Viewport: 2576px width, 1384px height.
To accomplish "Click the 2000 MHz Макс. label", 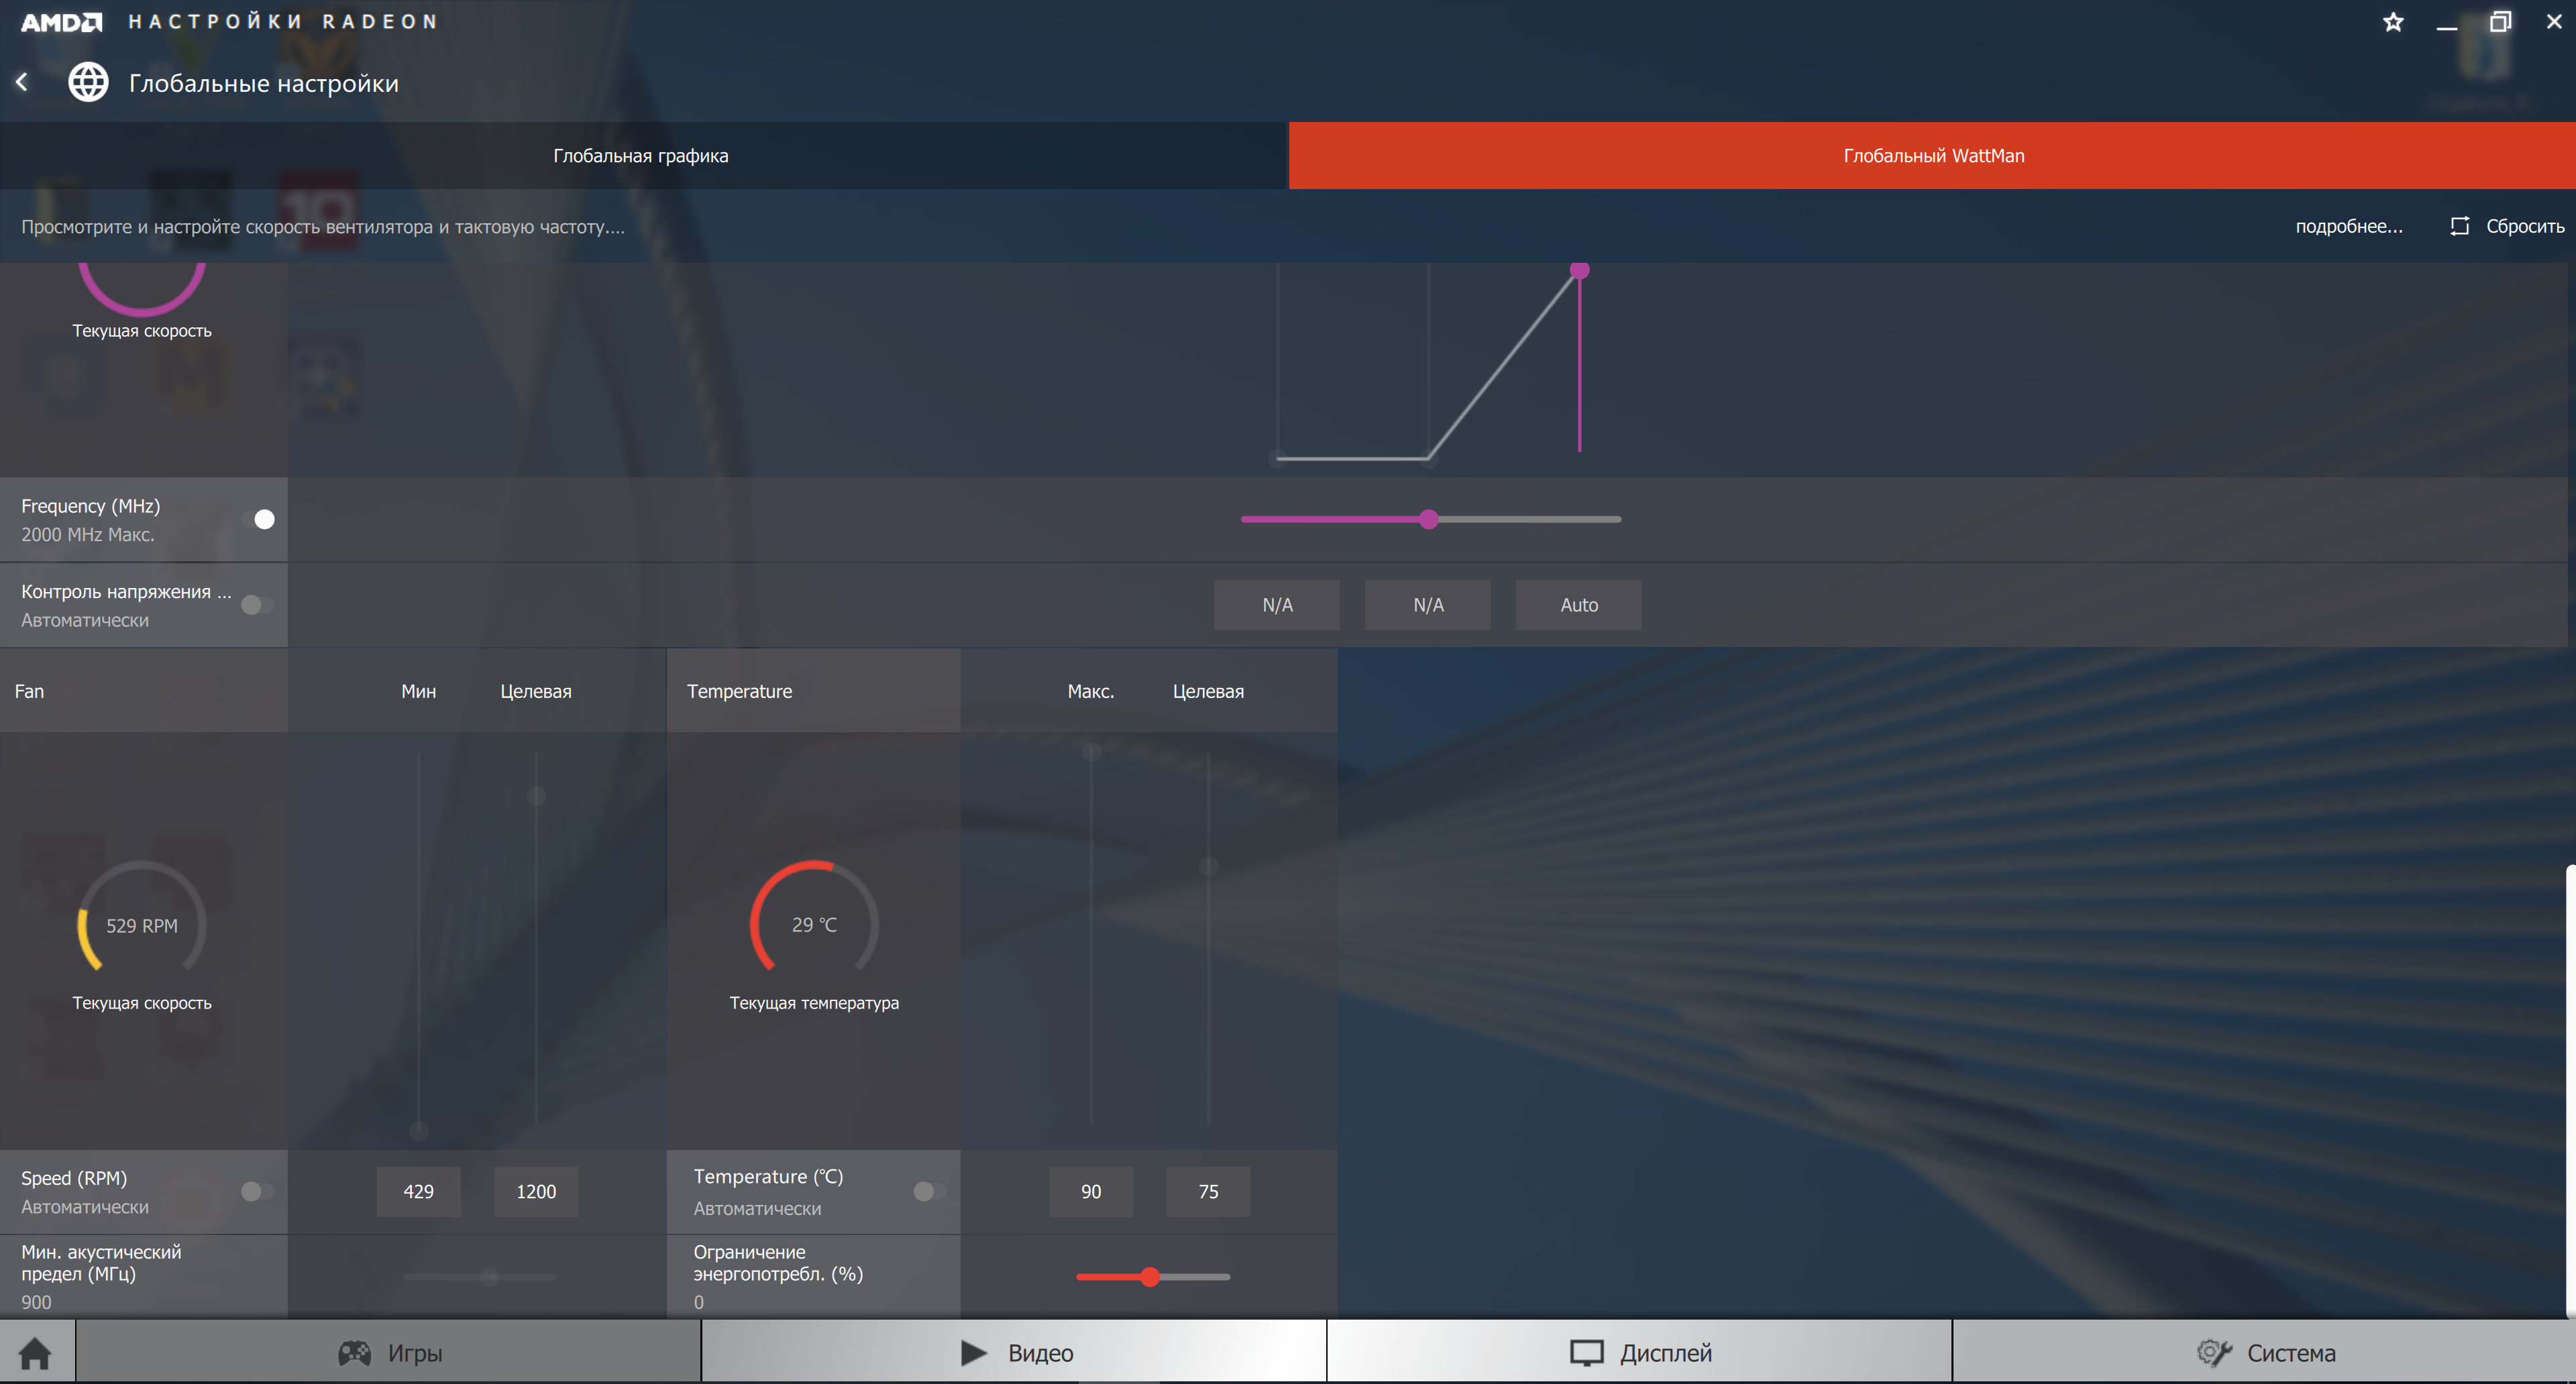I will click(x=88, y=534).
